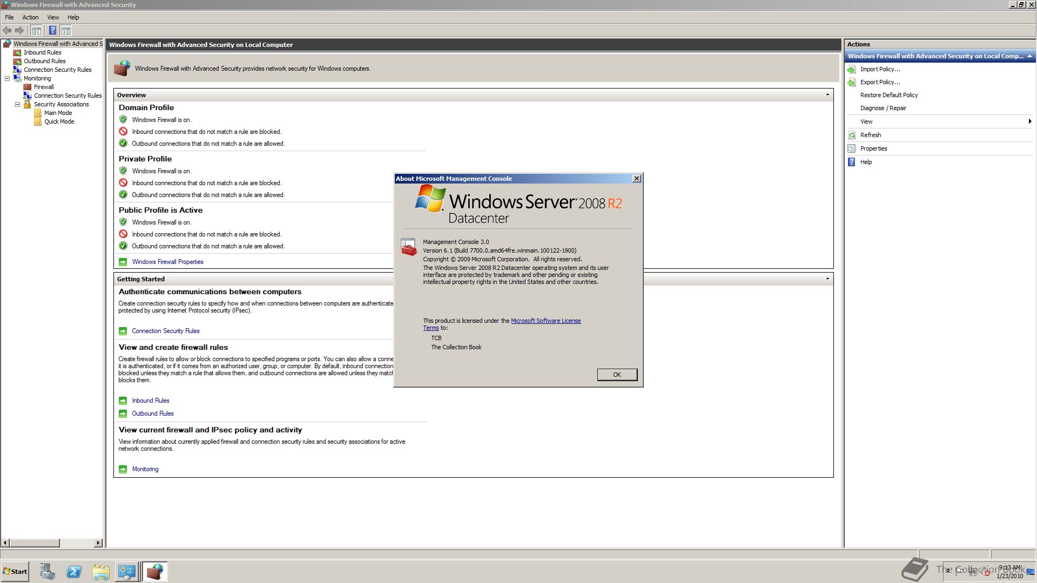1037x583 pixels.
Task: Click the firewall app icon in taskbar
Action: click(x=155, y=572)
